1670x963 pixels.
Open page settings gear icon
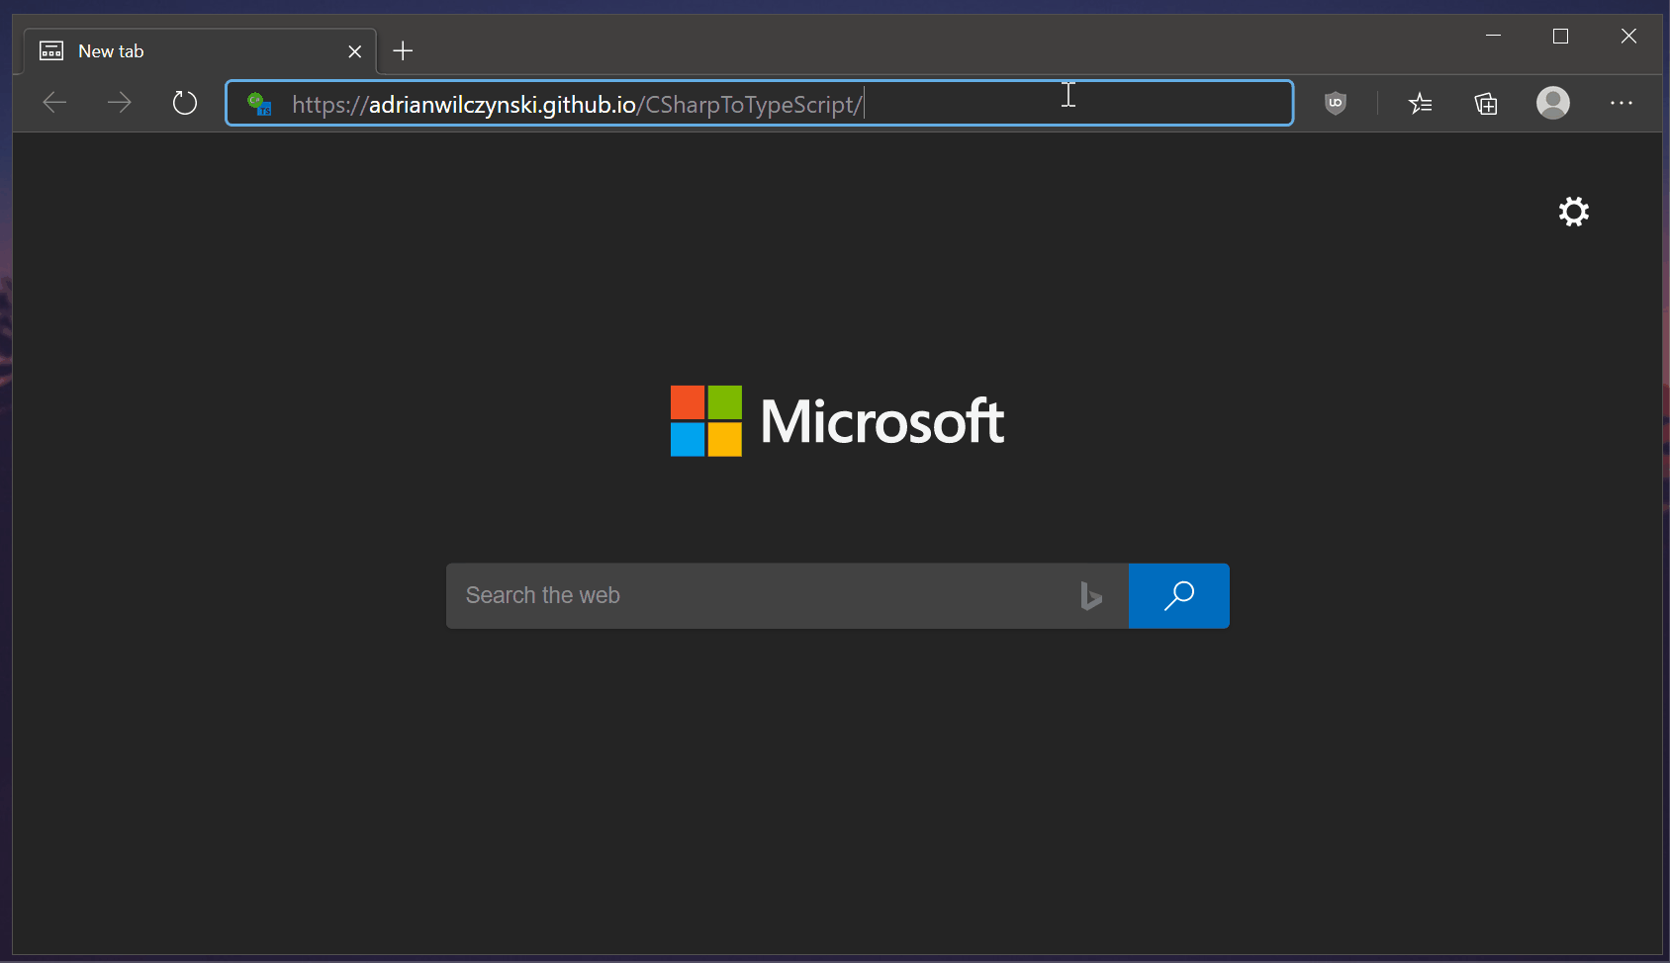(x=1574, y=212)
